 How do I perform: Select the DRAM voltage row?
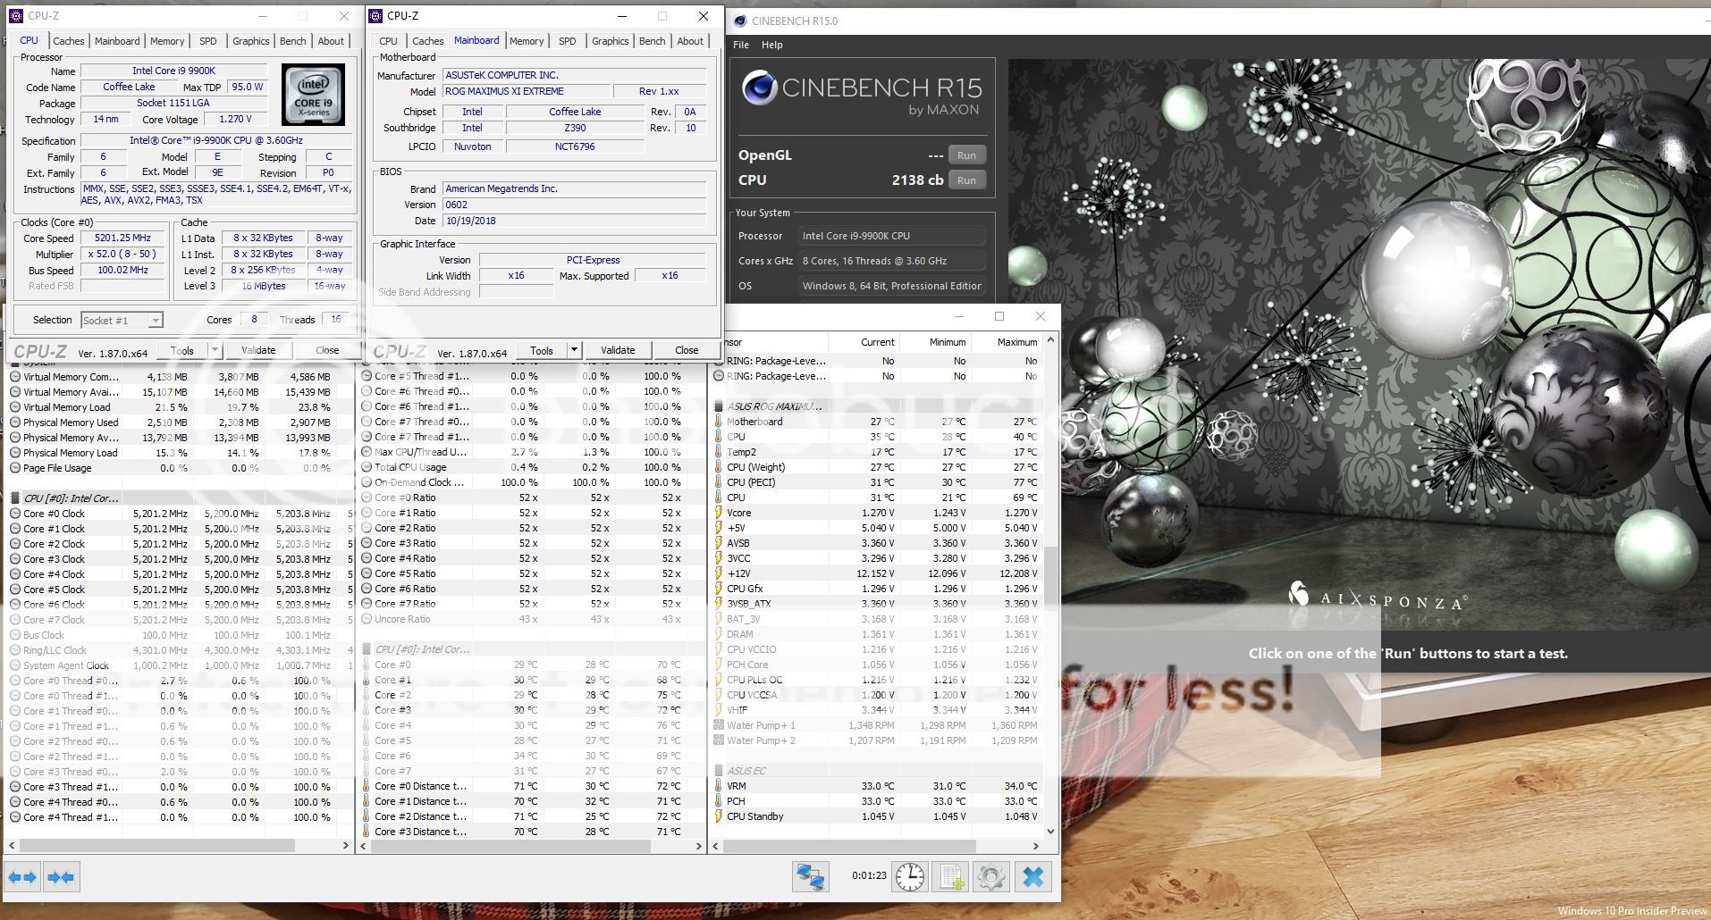click(x=877, y=634)
